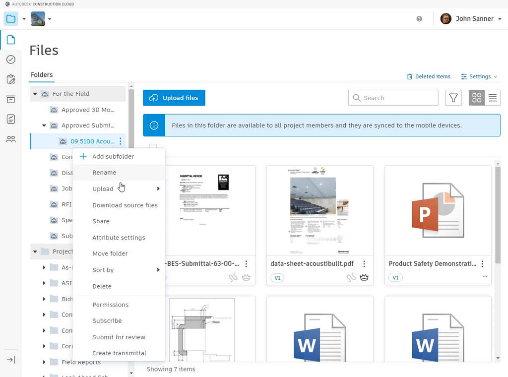
Task: Click the Upload files button
Action: coord(174,98)
